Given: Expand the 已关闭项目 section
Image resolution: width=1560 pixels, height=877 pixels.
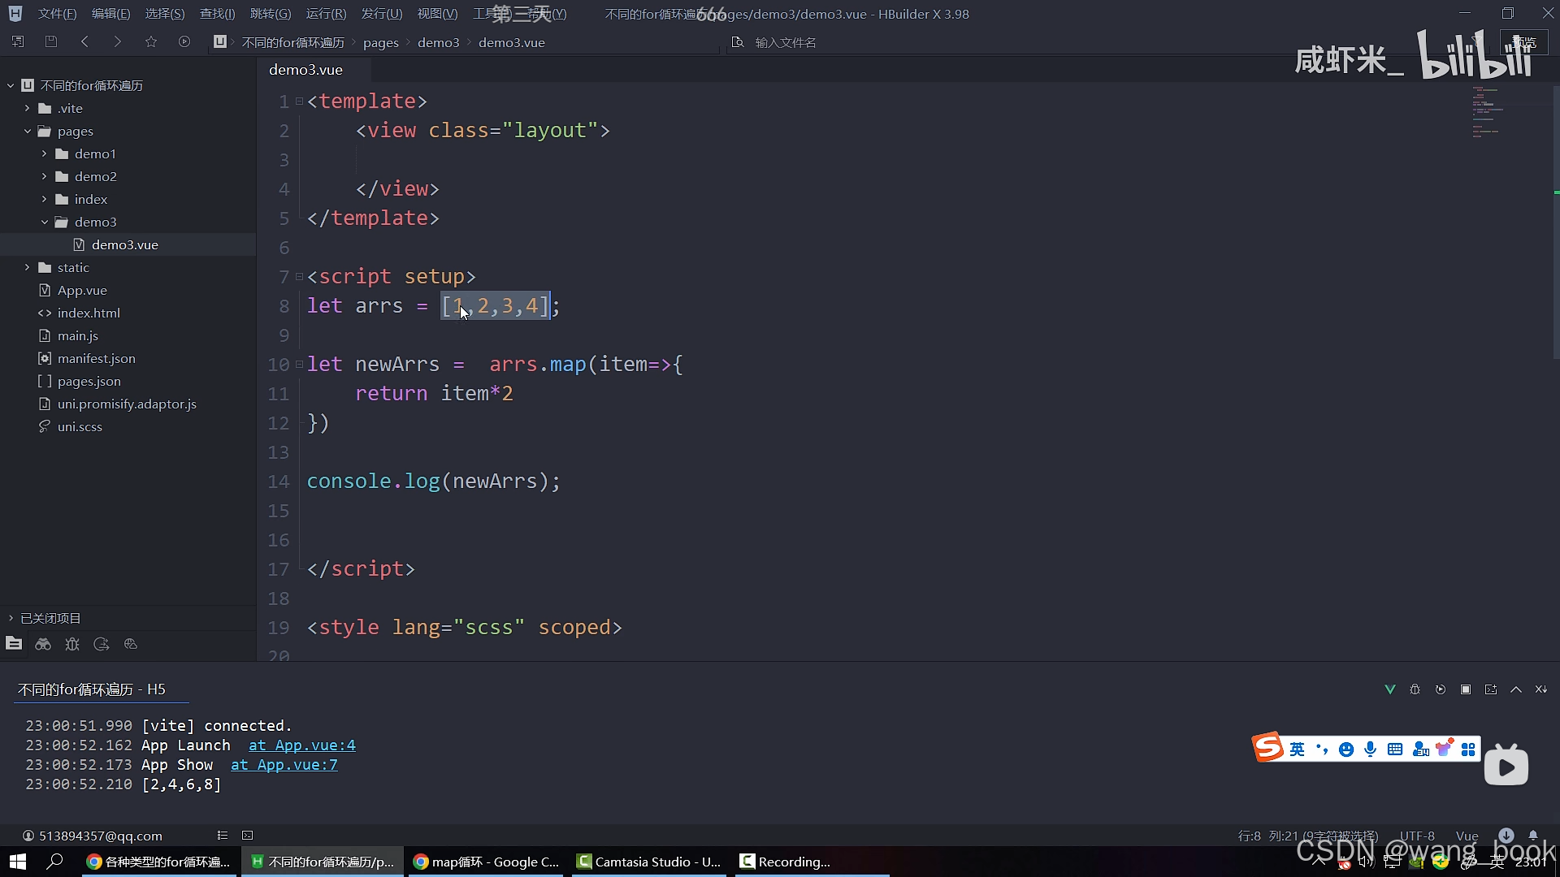Looking at the screenshot, I should click(11, 618).
